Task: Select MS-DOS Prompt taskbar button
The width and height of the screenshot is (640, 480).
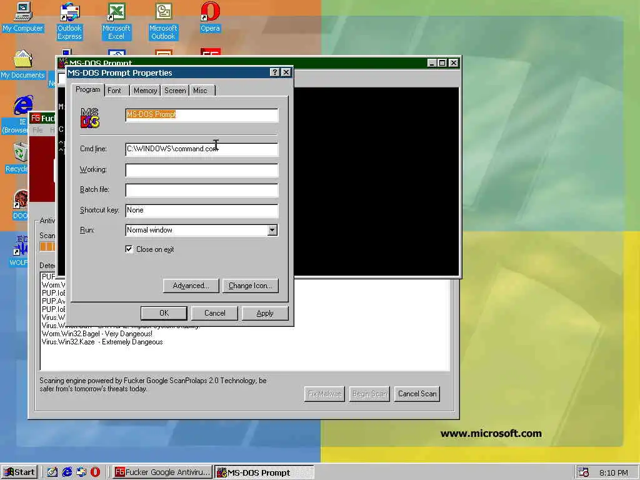Action: (x=264, y=472)
